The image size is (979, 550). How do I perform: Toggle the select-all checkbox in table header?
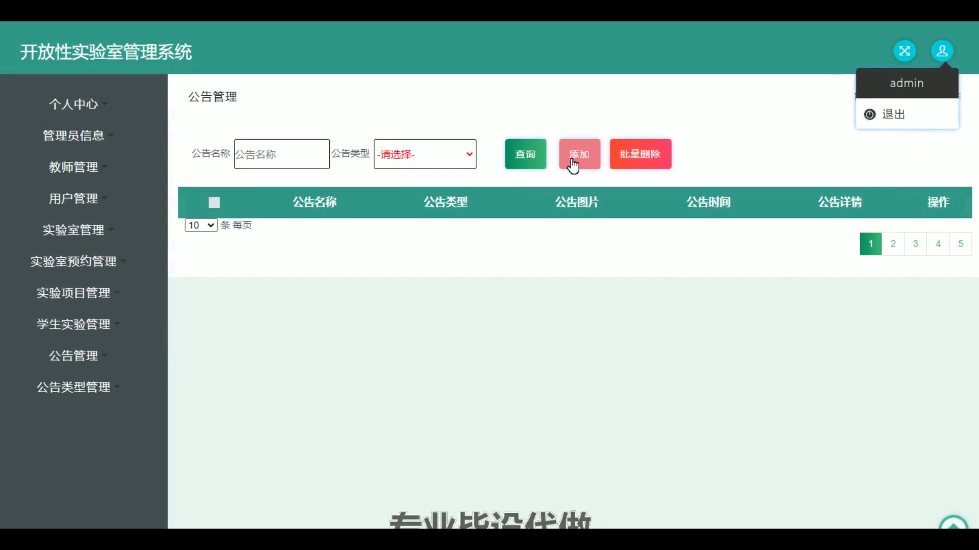point(214,203)
